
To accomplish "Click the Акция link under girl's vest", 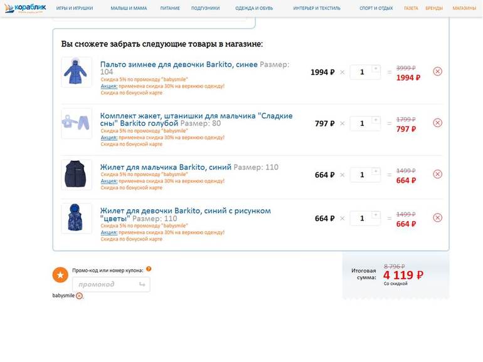I will coord(109,232).
